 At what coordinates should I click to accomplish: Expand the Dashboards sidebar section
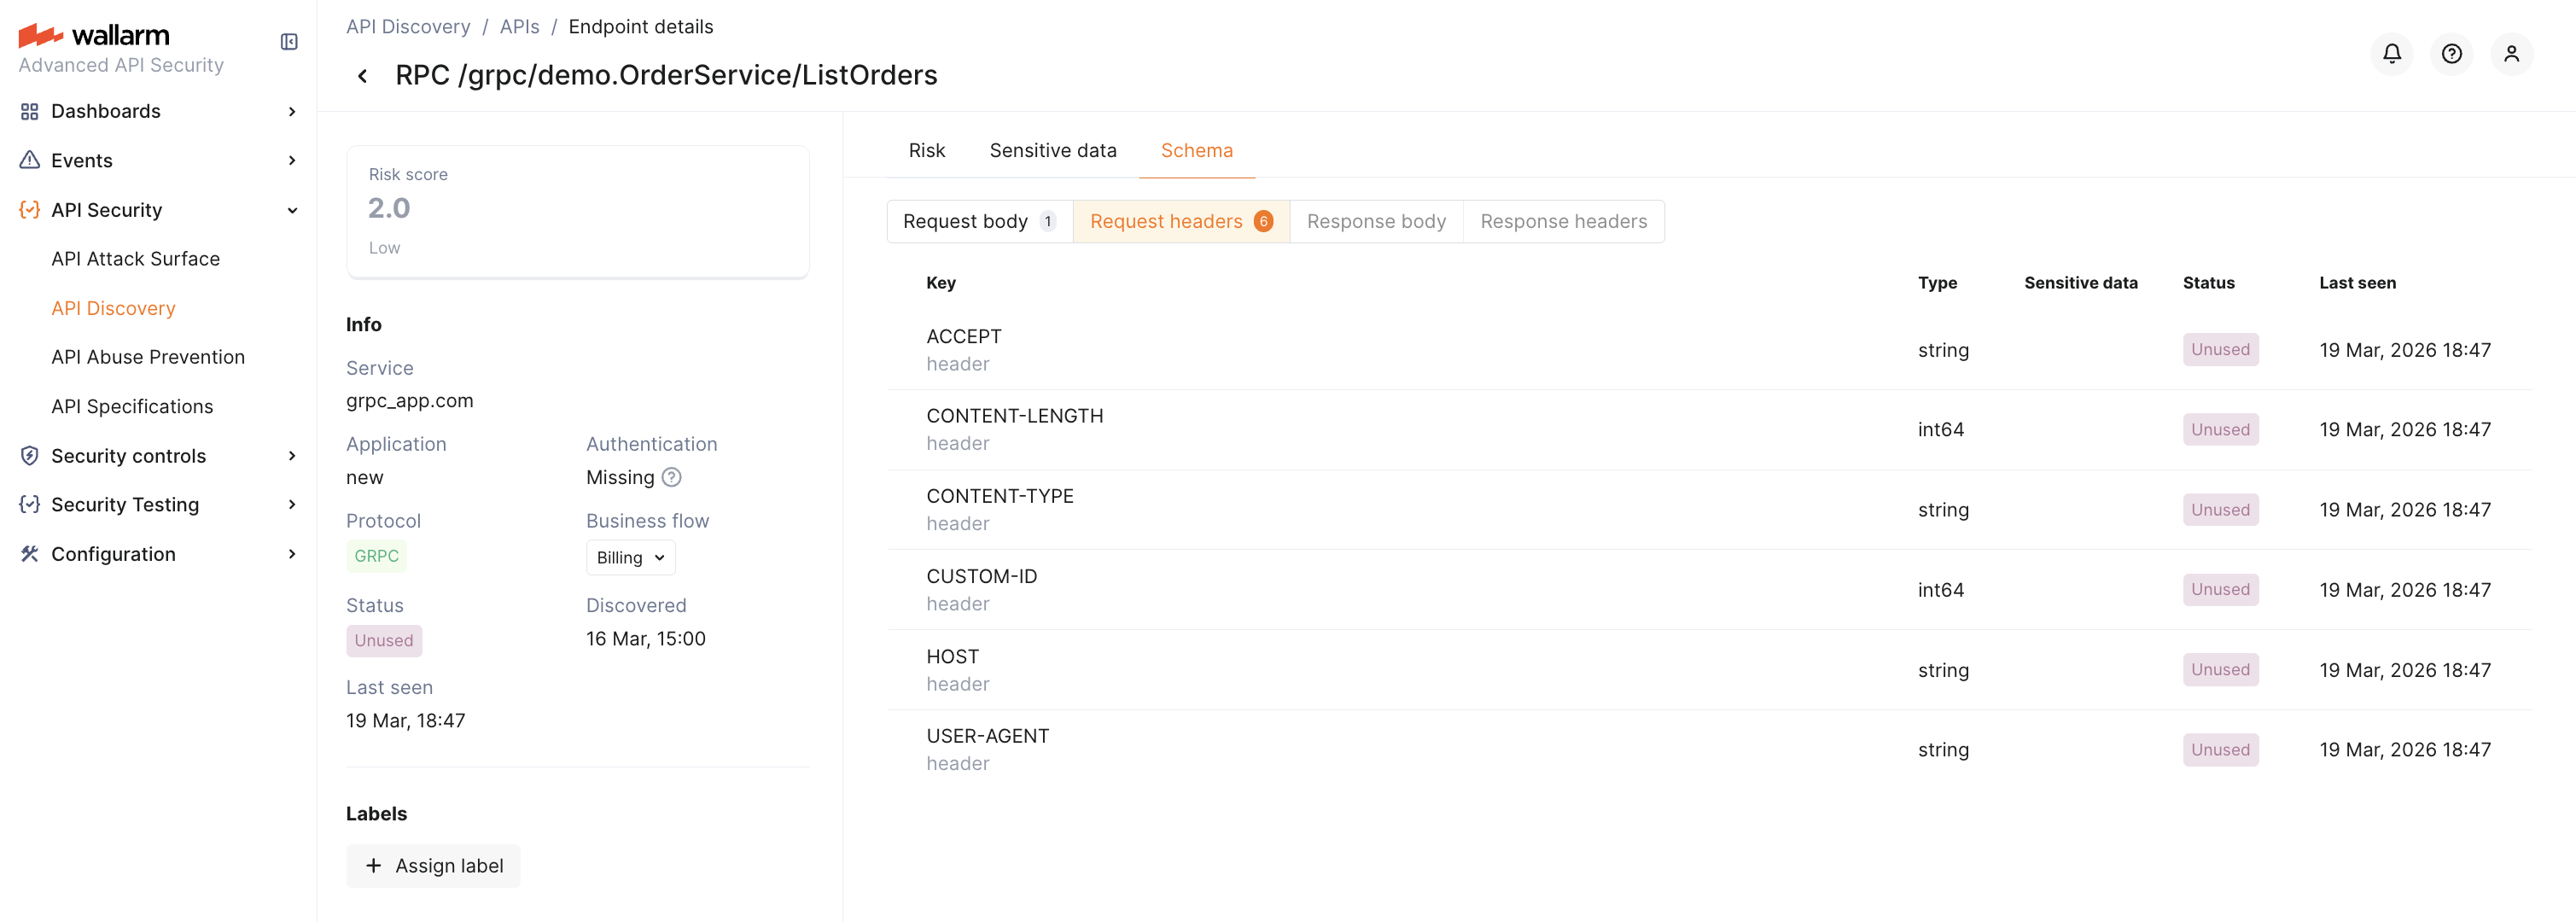[291, 111]
